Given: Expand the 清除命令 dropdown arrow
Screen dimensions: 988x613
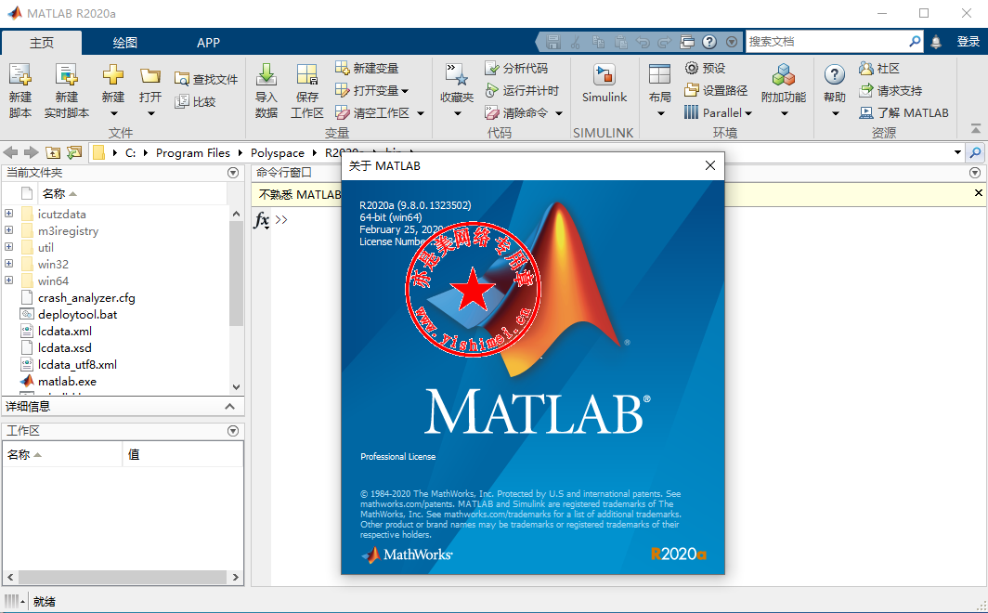Looking at the screenshot, I should [558, 113].
